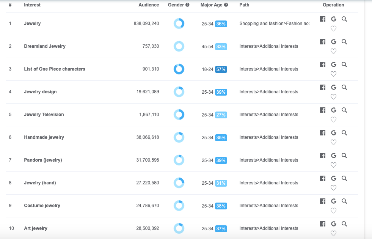Image resolution: width=372 pixels, height=239 pixels.
Task: Click Facebook icon for Jewelry design
Action: click(x=323, y=87)
